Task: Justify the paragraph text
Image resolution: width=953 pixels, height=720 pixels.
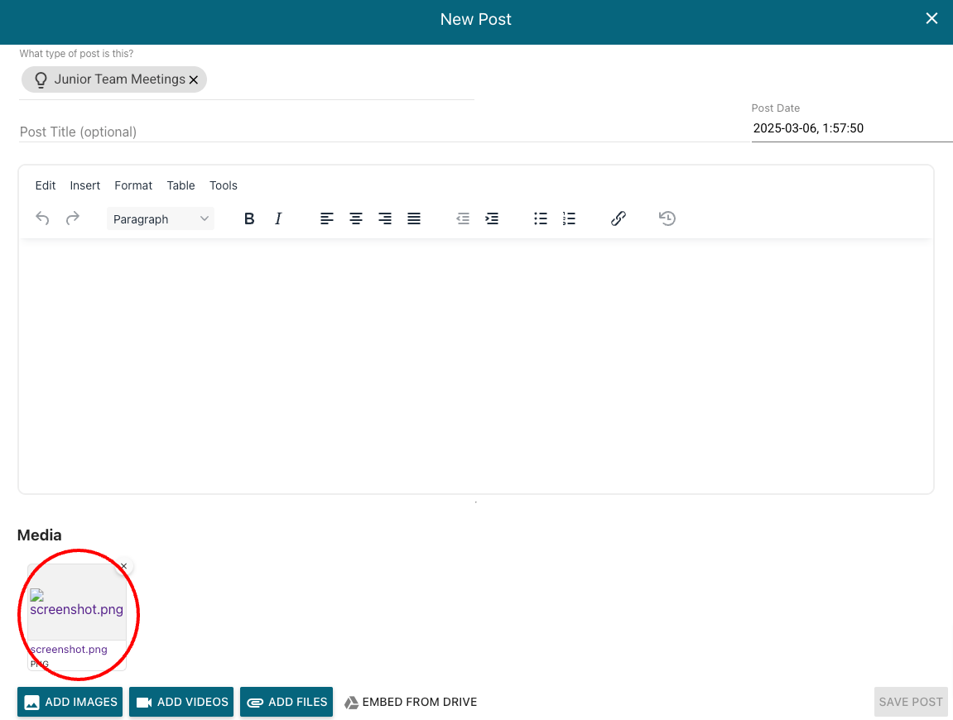Action: point(414,218)
